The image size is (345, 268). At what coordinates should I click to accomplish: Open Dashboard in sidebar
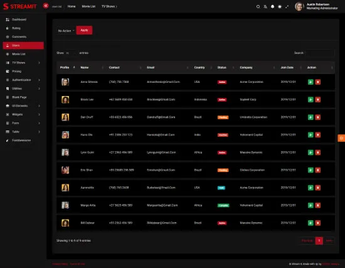tap(23, 19)
